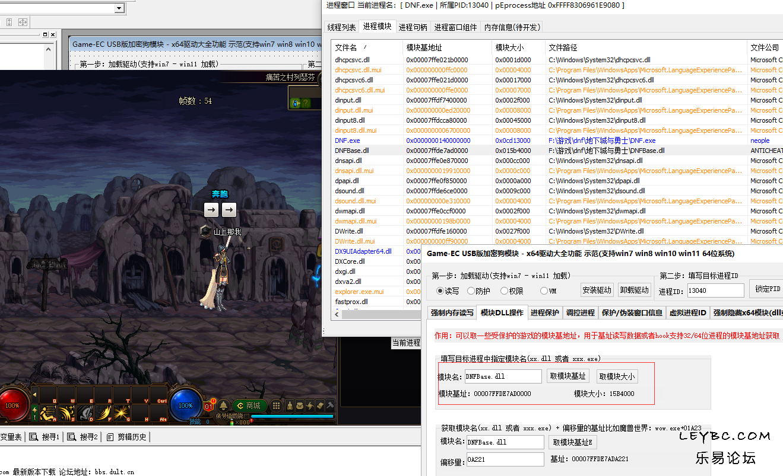Switch to the 进程句柄 tab
The image size is (783, 476).
tap(413, 27)
